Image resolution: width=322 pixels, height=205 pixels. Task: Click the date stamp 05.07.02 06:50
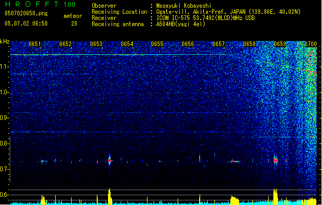[26, 24]
